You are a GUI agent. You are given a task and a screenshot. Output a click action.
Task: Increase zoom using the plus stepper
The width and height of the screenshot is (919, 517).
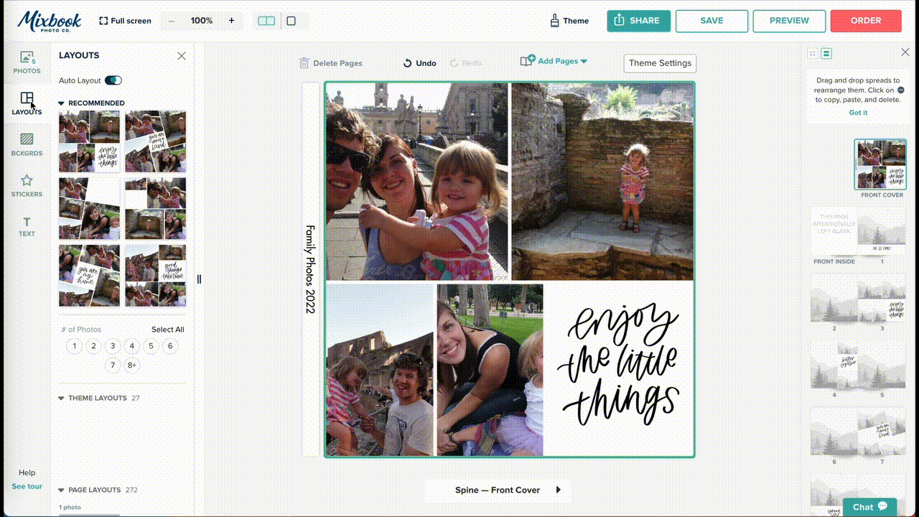click(x=231, y=21)
